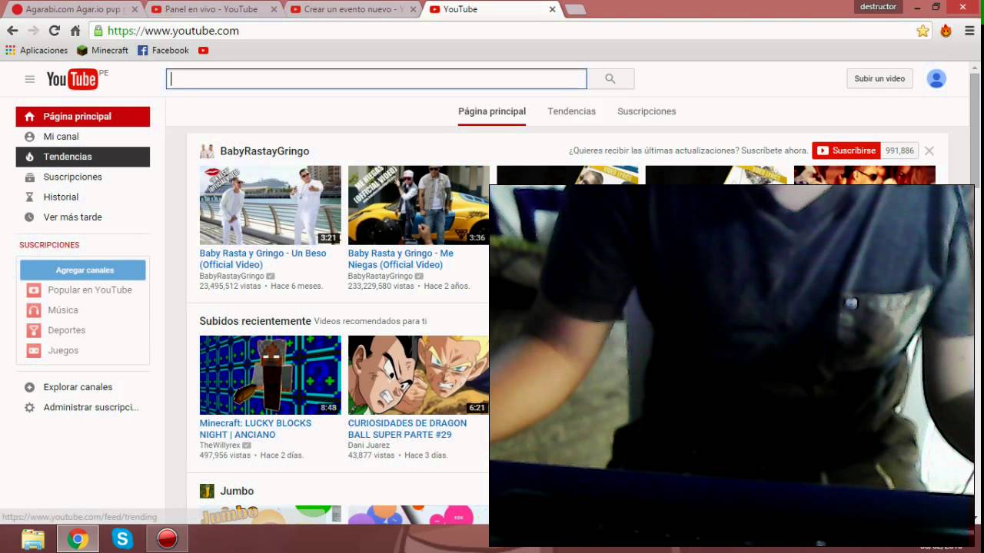Open the Jumbo channel heading
This screenshot has height=553, width=984.
[x=237, y=491]
